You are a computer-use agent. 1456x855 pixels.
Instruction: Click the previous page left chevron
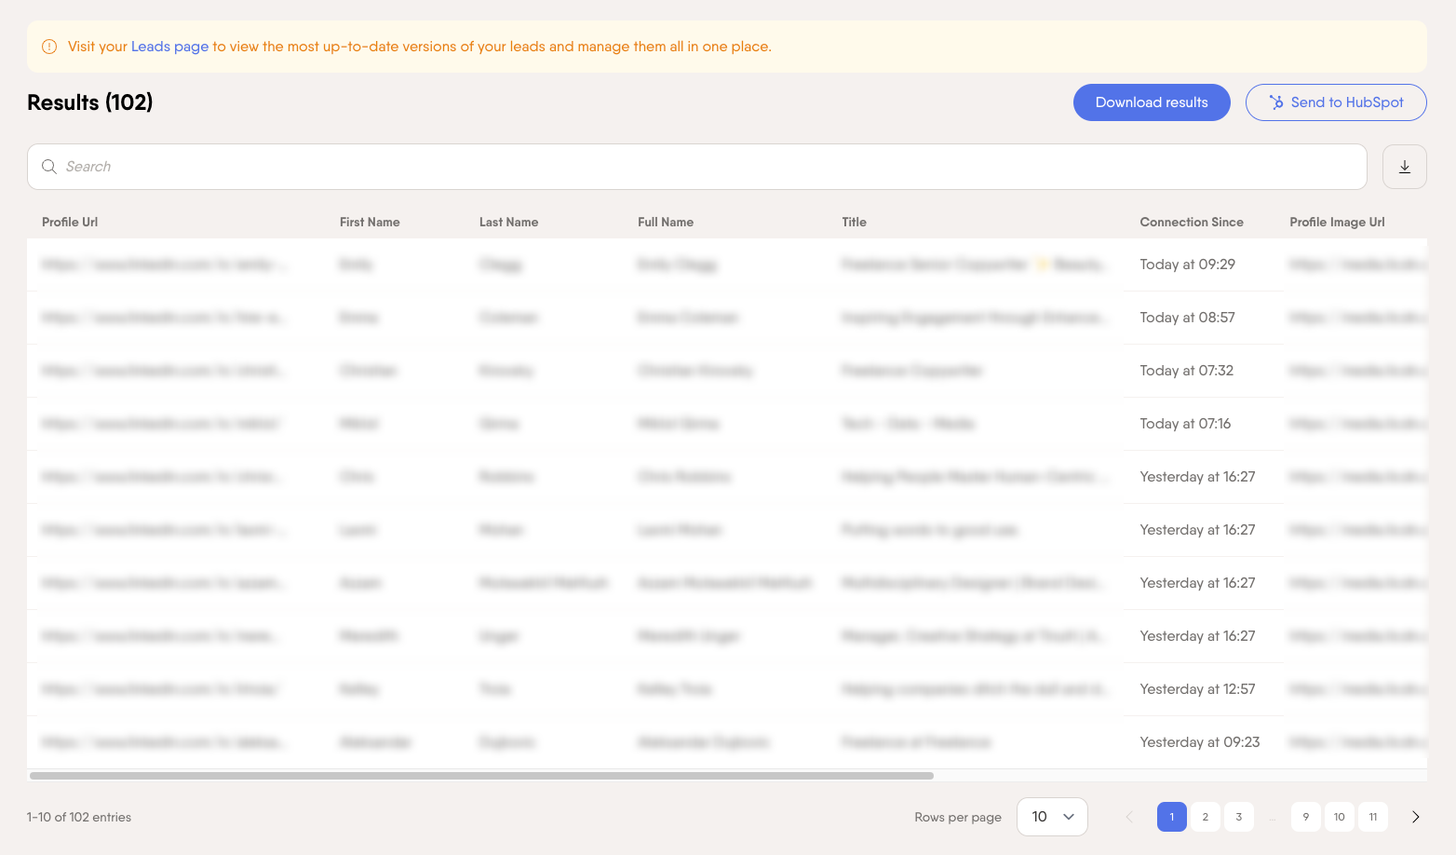[x=1129, y=817]
